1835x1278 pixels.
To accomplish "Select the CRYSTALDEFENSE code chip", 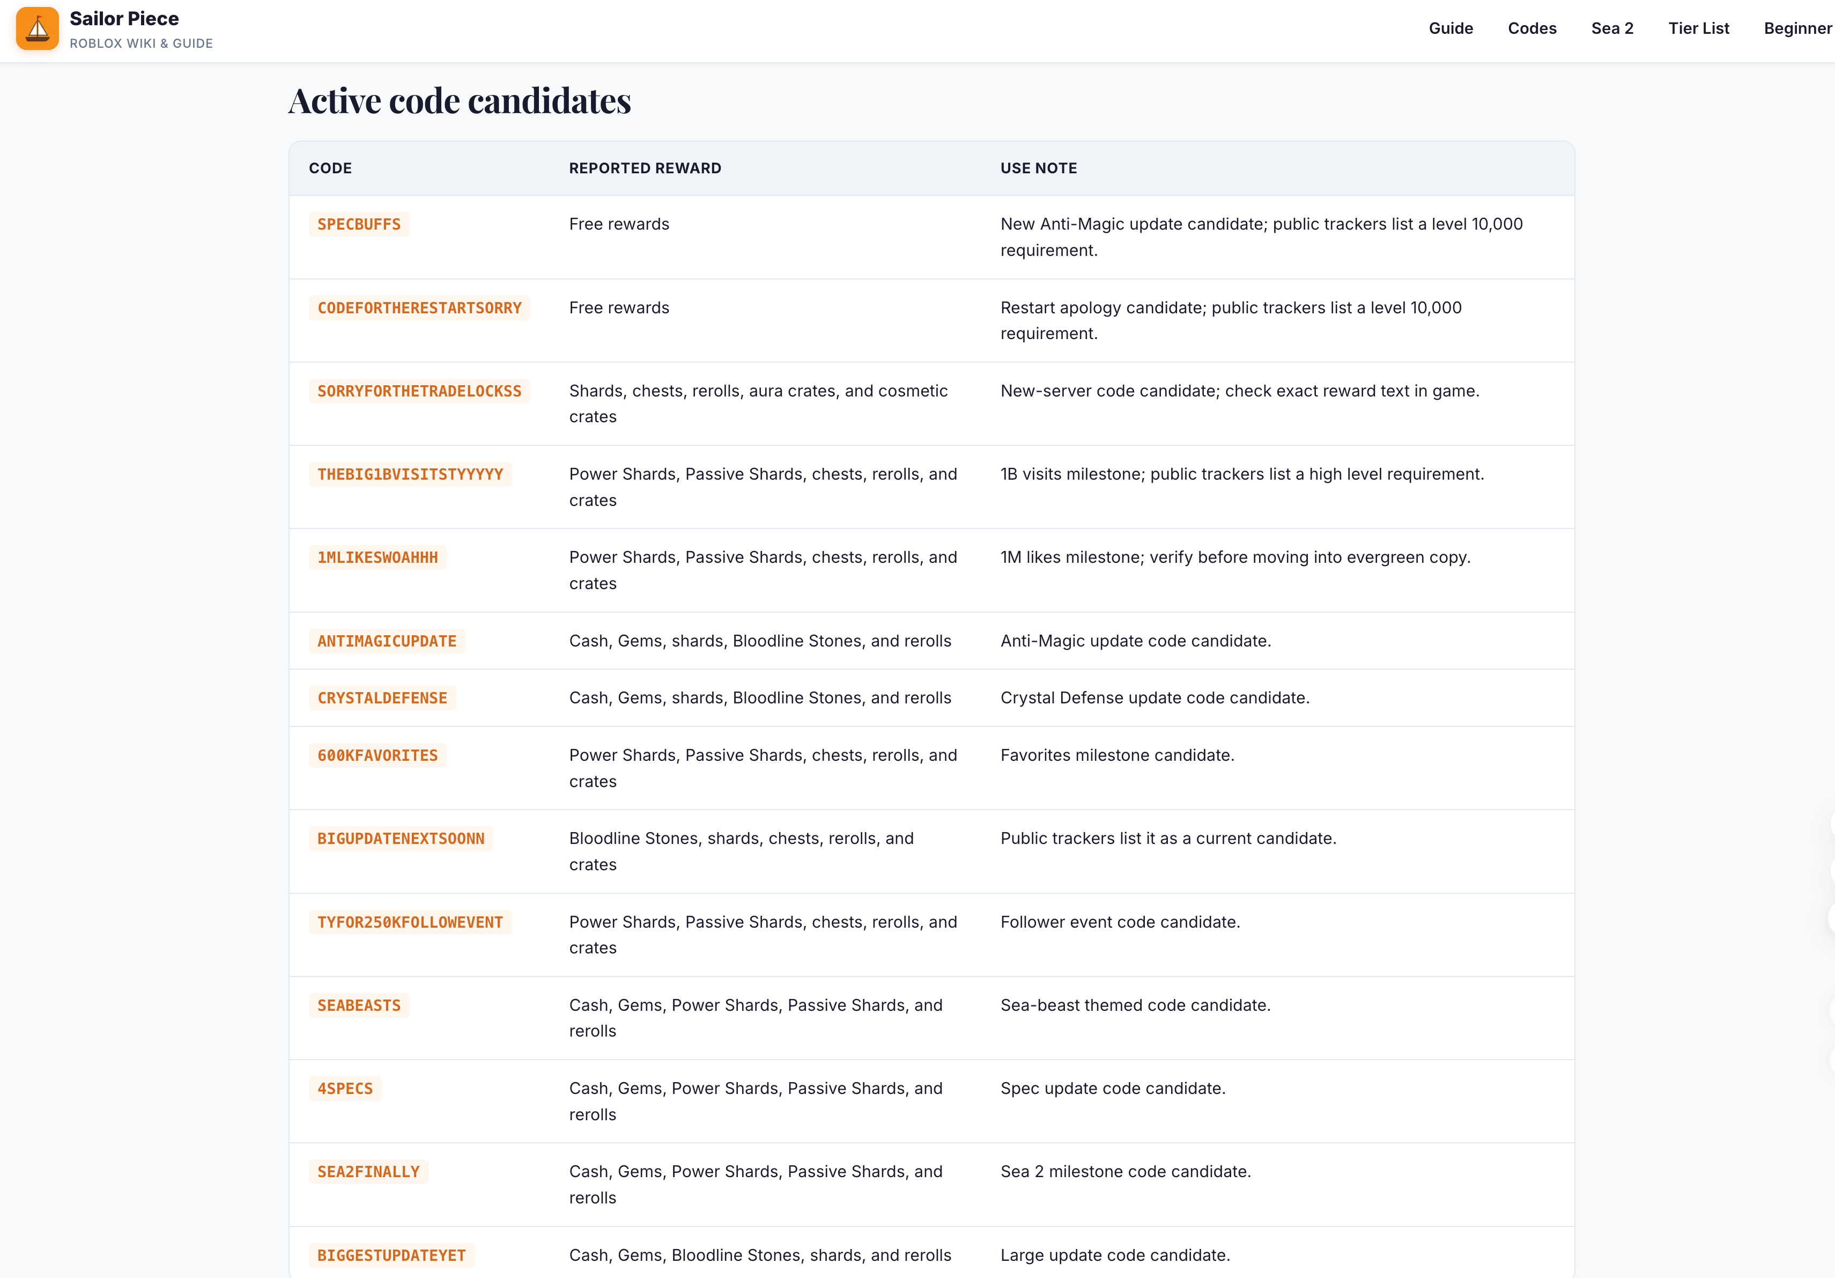I will [x=382, y=698].
